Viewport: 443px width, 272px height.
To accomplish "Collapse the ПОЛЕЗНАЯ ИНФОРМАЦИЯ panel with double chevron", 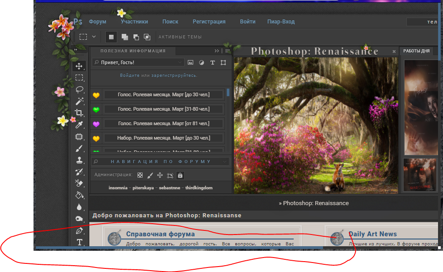I will point(217,51).
